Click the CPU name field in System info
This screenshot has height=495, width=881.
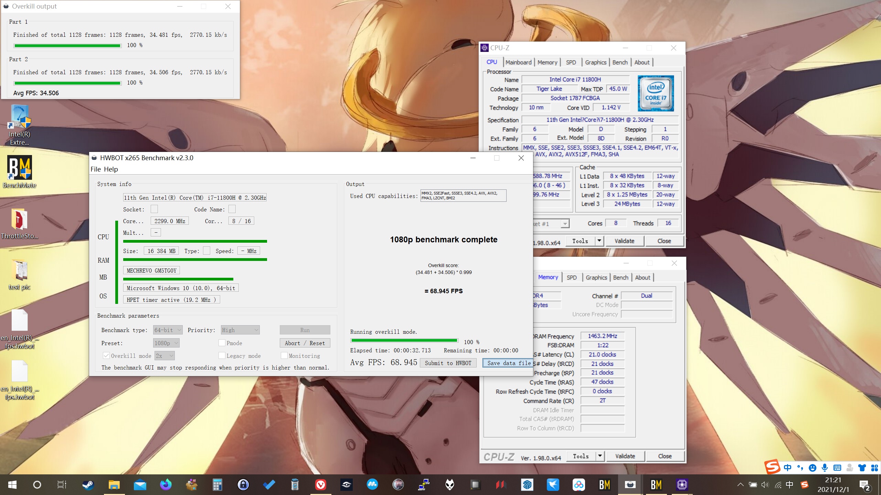pyautogui.click(x=195, y=197)
